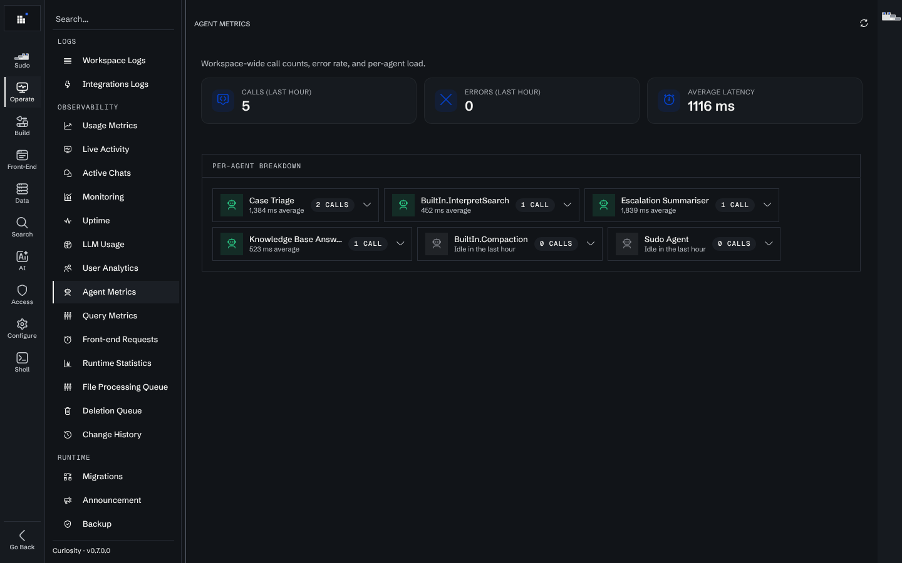
Task: Expand the Sudo Agent card
Action: (x=769, y=244)
